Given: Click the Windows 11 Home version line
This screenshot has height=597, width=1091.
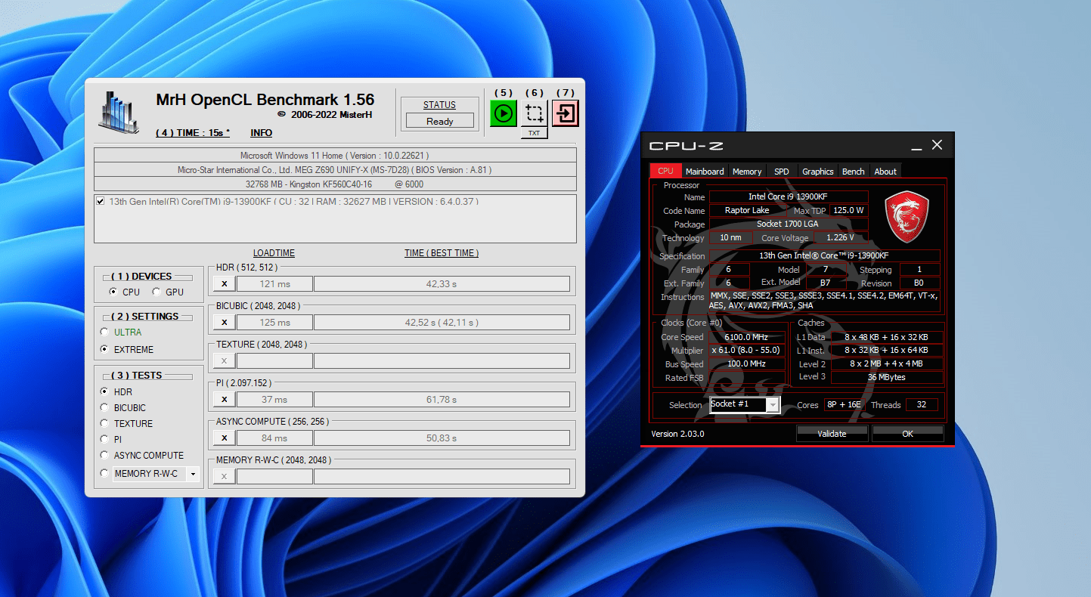Looking at the screenshot, I should pyautogui.click(x=334, y=155).
